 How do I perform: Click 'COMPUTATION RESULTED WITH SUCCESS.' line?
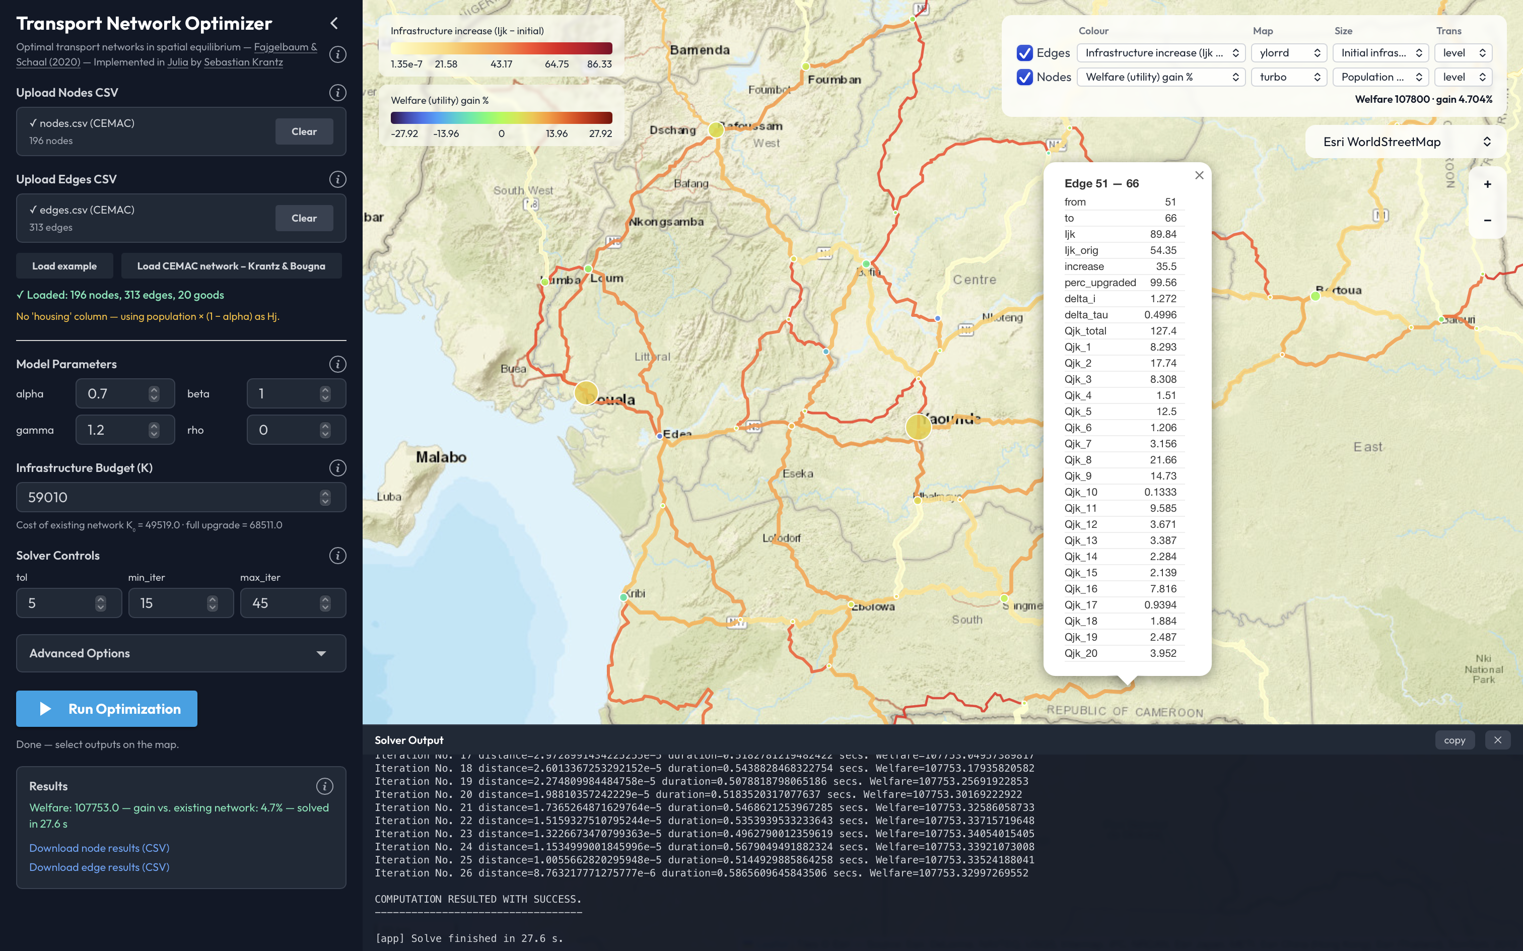click(478, 900)
